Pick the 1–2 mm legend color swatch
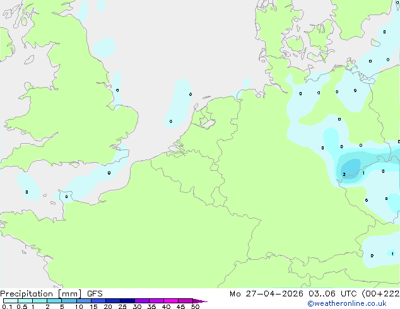The width and height of the screenshot is (400, 309). point(40,301)
